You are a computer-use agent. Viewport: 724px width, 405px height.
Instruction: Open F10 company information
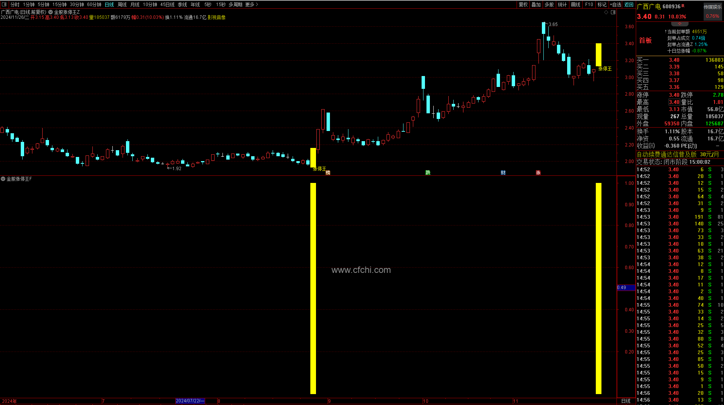589,5
